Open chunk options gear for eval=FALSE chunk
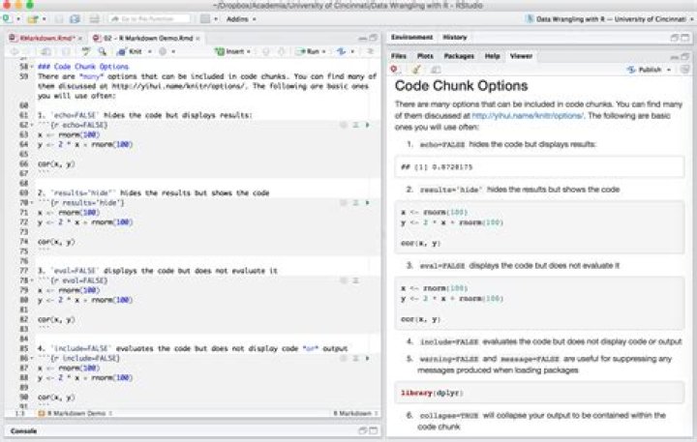Viewport: 697px width, 442px height. 344,280
